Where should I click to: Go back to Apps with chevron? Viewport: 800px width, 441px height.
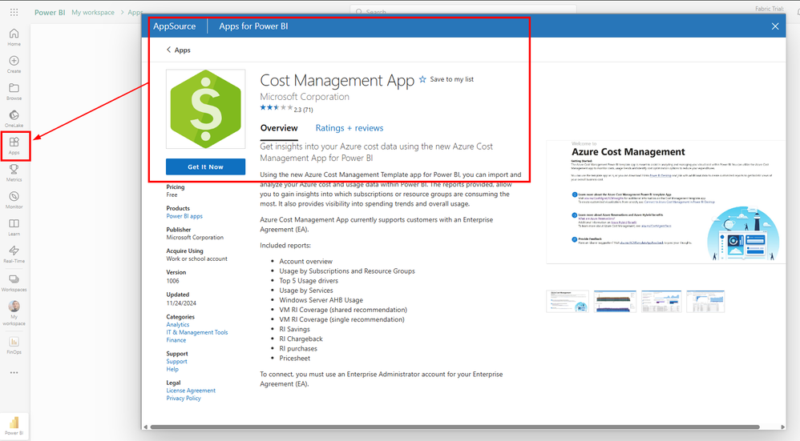coord(178,50)
